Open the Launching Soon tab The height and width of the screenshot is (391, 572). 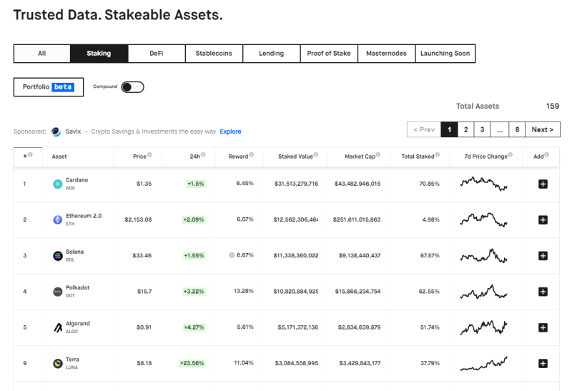pyautogui.click(x=445, y=54)
